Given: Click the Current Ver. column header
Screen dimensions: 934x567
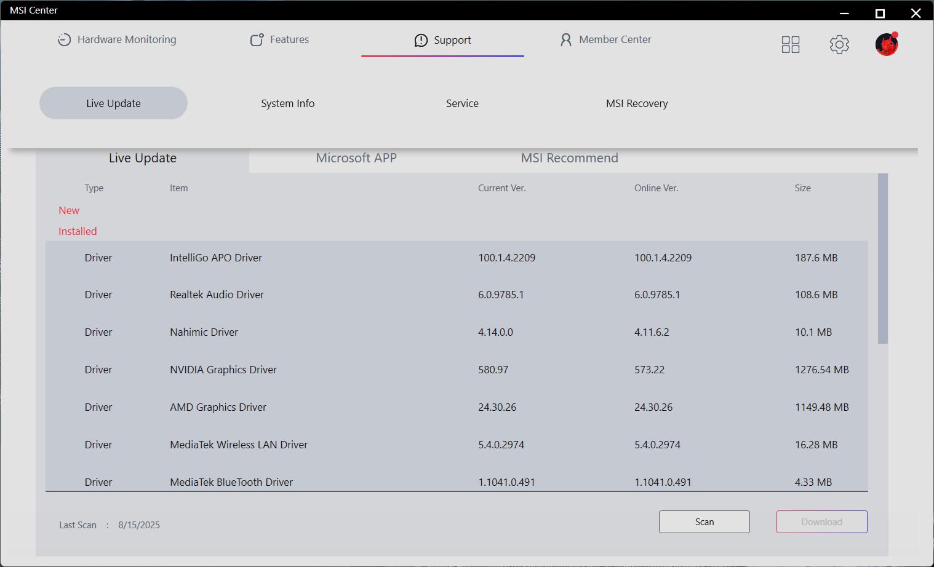Looking at the screenshot, I should click(502, 188).
